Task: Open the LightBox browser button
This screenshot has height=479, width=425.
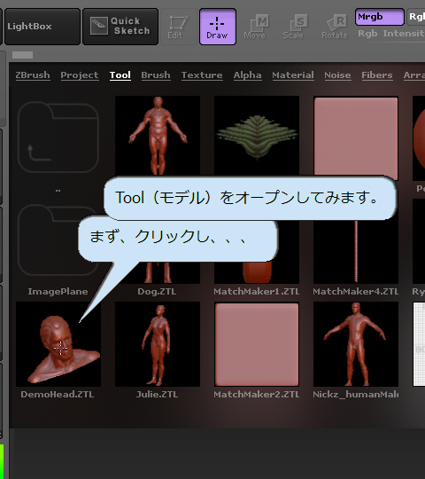Action: (42, 27)
